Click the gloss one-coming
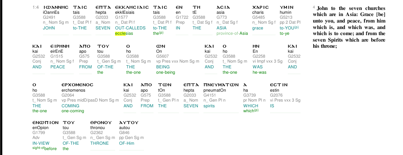 (x=73, y=111)
